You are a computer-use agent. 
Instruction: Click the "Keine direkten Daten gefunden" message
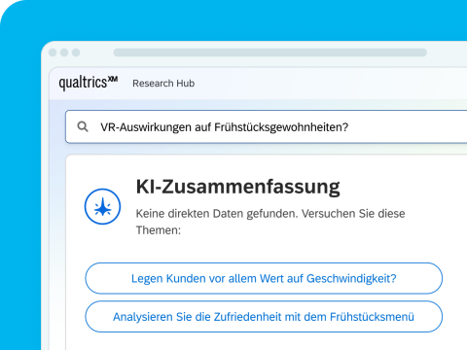pyautogui.click(x=270, y=222)
